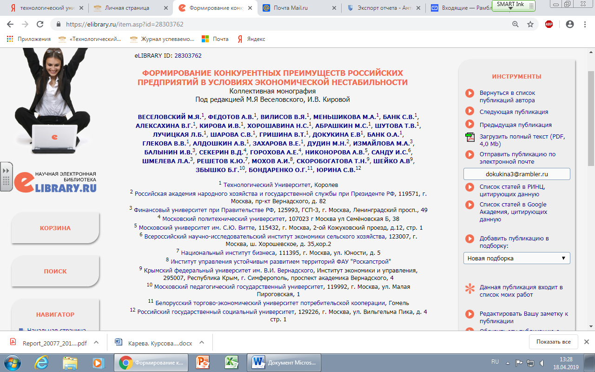Click red arrow beside Вернуться в список
This screenshot has width=595, height=372.
coord(469,93)
